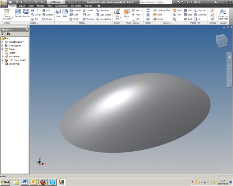233x186 pixels.
Task: Switch to the Tools tab
Action: [x=31, y=6]
